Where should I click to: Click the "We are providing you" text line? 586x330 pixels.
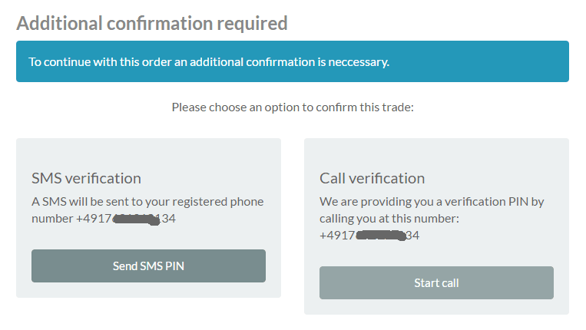[431, 202]
